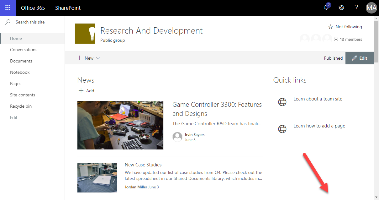
Task: Click the help question mark icon
Action: (356, 8)
